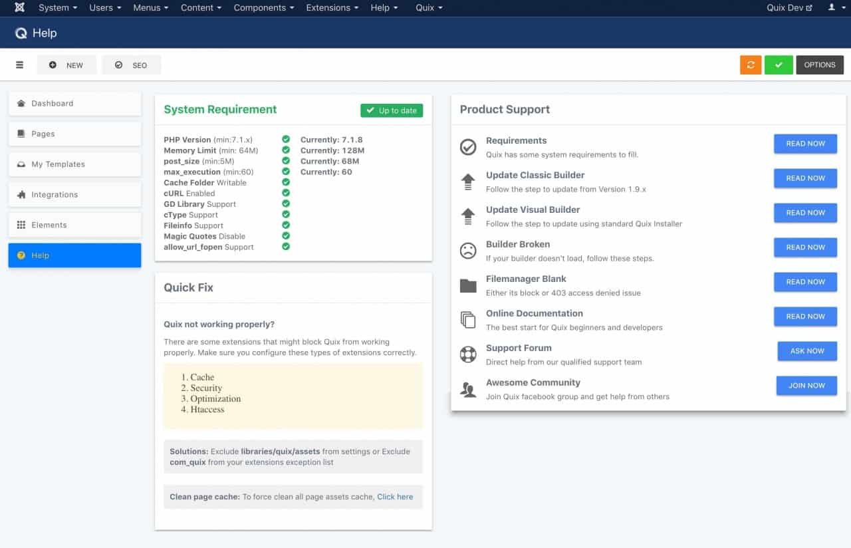
Task: Click the Awesome Community people icon
Action: [468, 389]
